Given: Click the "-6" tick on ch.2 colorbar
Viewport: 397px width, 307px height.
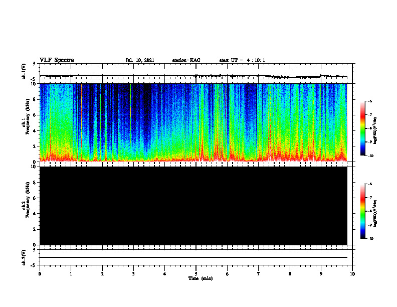Looking at the screenshot, I should pos(370,184).
